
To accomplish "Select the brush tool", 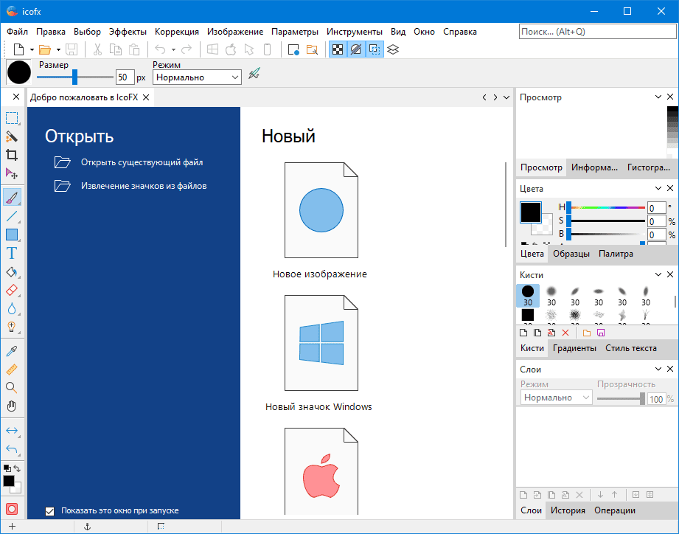I will click(x=12, y=198).
